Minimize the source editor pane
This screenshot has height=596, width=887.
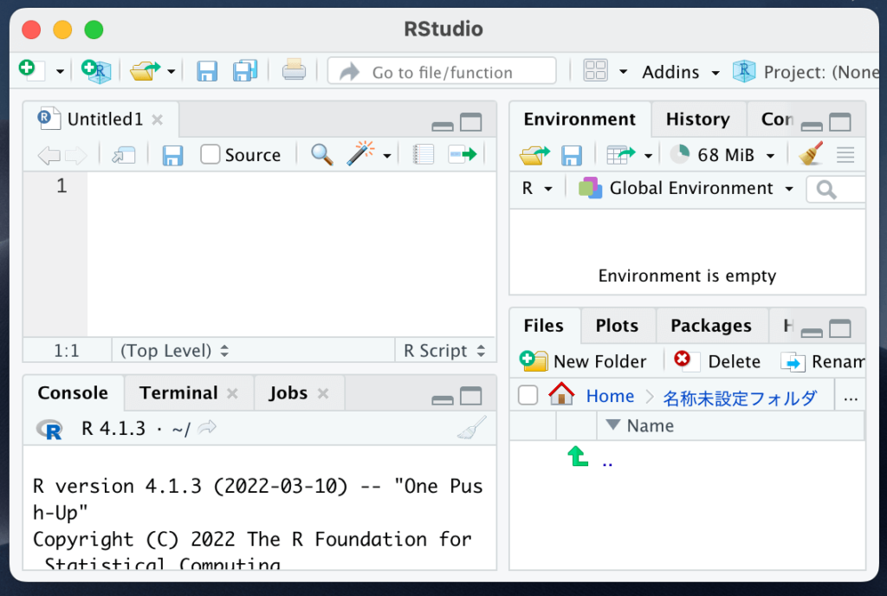pyautogui.click(x=443, y=126)
